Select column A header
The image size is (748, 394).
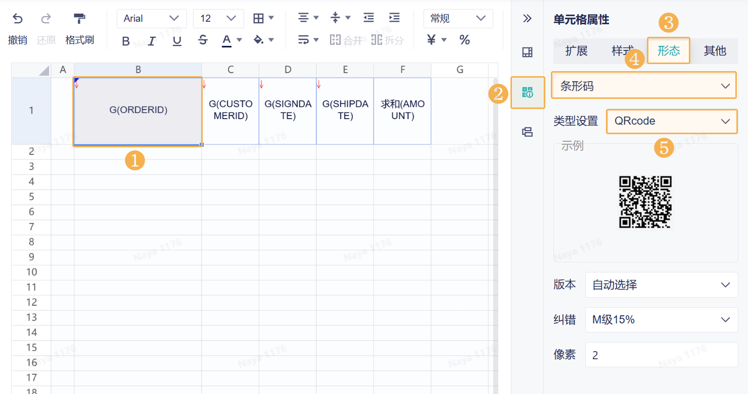point(63,70)
